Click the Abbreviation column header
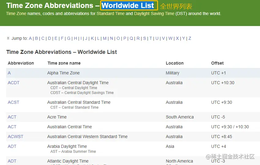The width and height of the screenshot is (260, 165). [21, 63]
